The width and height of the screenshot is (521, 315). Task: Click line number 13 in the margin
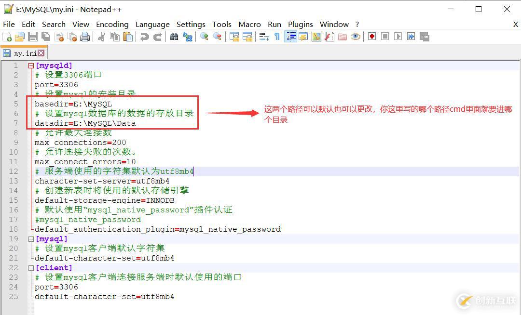[x=14, y=181]
